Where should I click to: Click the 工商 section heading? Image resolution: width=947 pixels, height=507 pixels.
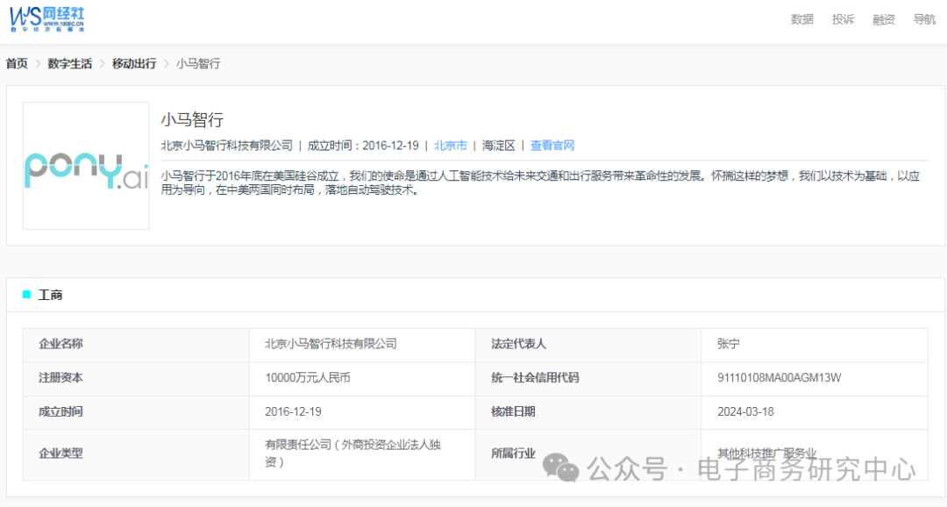tap(50, 295)
